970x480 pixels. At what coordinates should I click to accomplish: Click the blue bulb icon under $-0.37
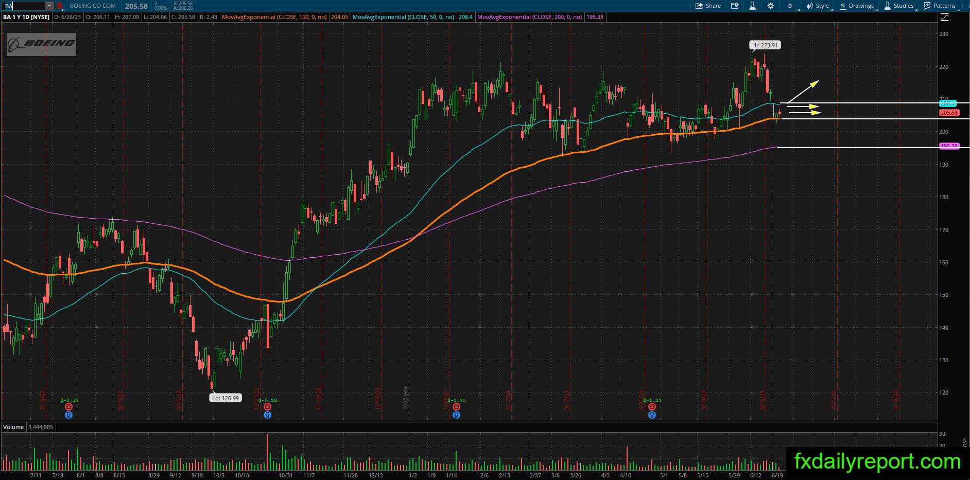[x=68, y=415]
